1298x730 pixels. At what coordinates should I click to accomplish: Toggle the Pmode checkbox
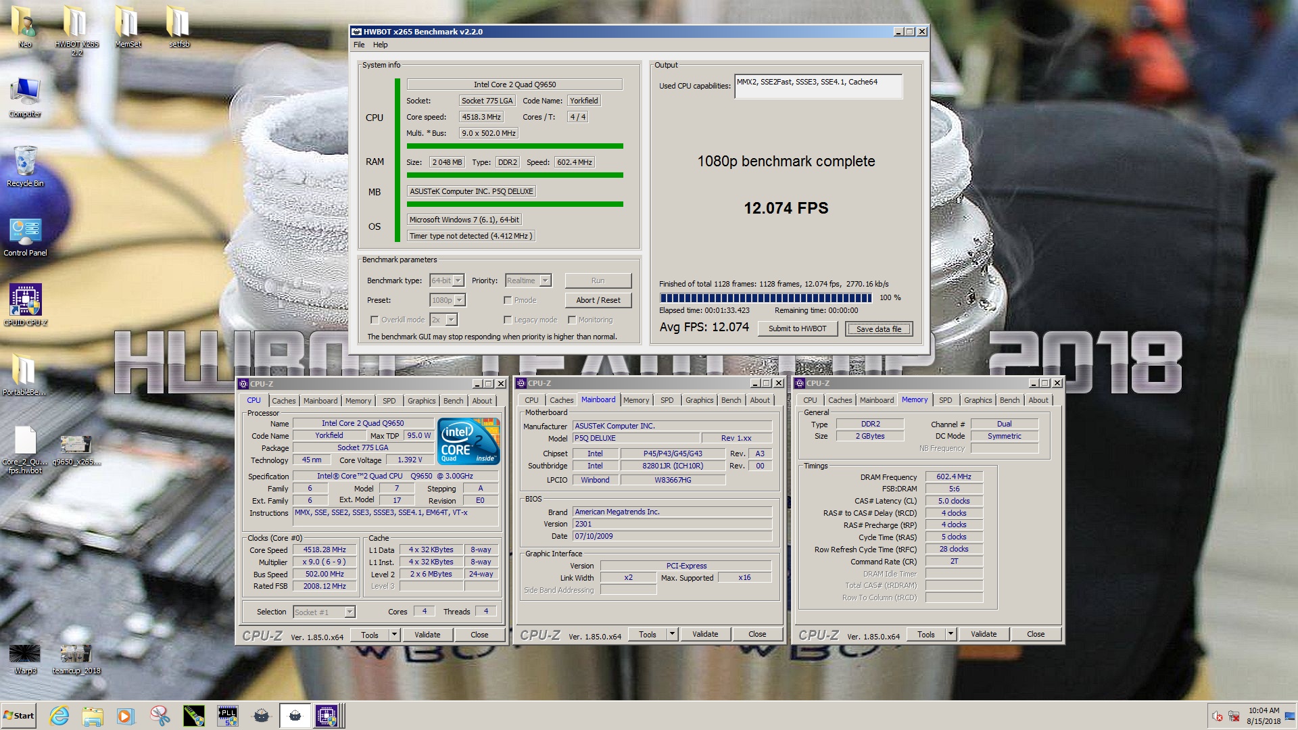coord(508,300)
